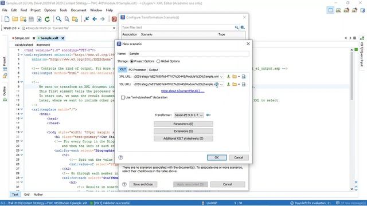The width and height of the screenshot is (367, 206).
Task: Open the Project menu
Action: coord(36,10)
